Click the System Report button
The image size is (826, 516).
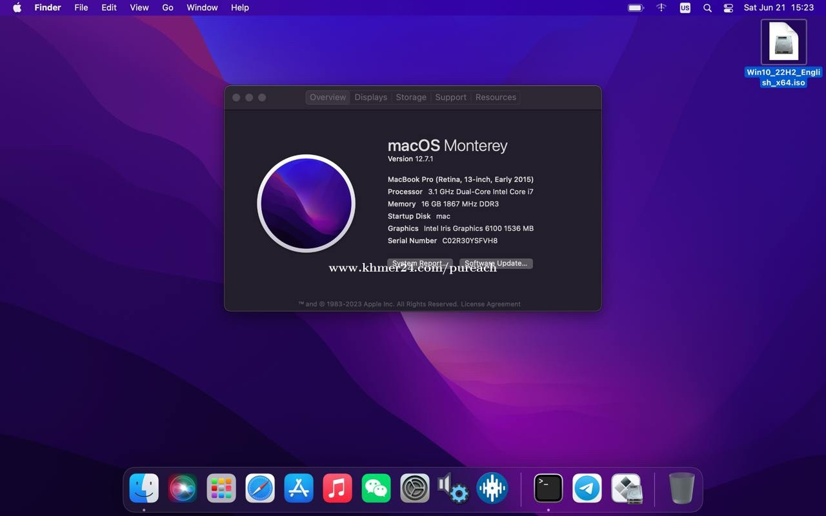point(419,263)
